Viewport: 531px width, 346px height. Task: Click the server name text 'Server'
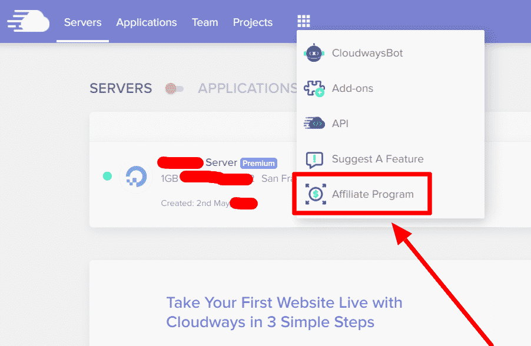pyautogui.click(x=221, y=163)
